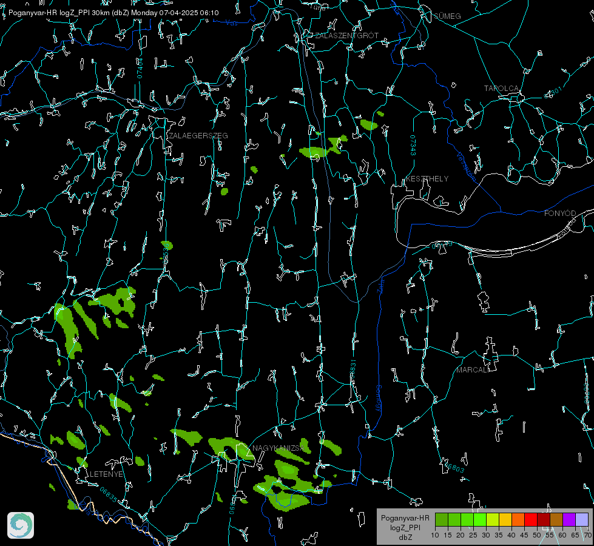Viewport: 594px width, 546px height.
Task: Click the 55–60 dBZ brown swatch
Action: click(556, 519)
